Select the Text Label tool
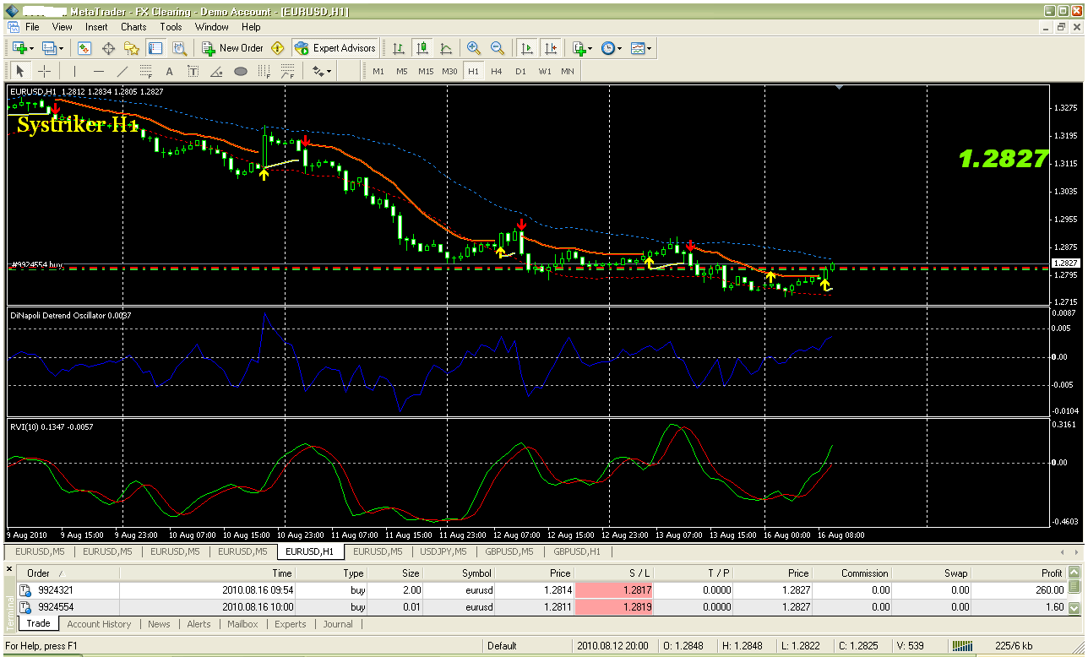Screen dimensions: 1088x657 [193, 71]
